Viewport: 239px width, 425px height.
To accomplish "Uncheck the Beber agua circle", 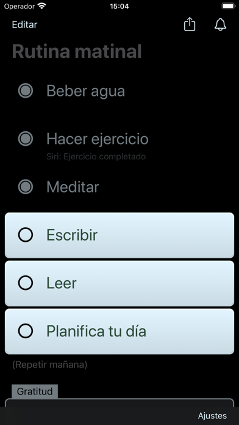I will click(26, 90).
